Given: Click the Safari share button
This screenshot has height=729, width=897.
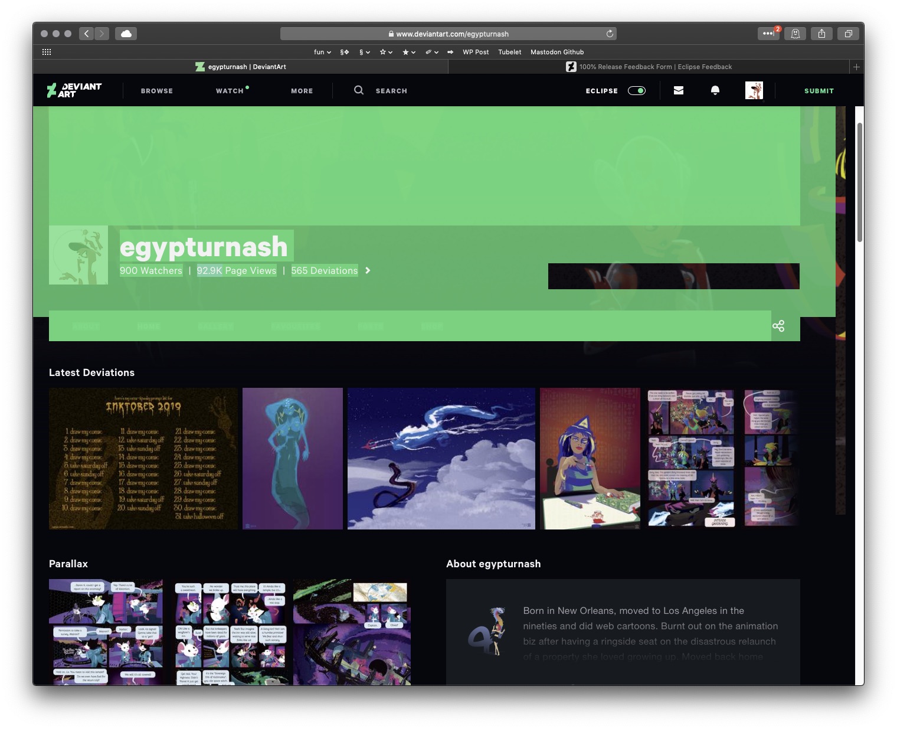Looking at the screenshot, I should (x=821, y=34).
